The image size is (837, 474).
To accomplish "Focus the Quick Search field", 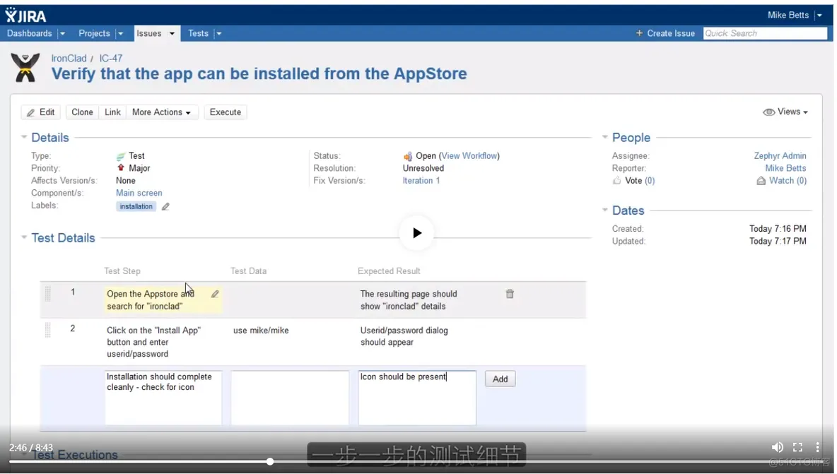I will 765,34.
